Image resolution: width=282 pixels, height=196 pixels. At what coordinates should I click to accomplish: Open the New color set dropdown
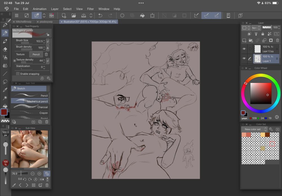point(254,129)
